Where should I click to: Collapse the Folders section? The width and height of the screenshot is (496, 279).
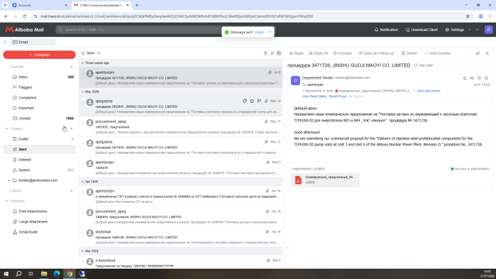tap(6, 129)
